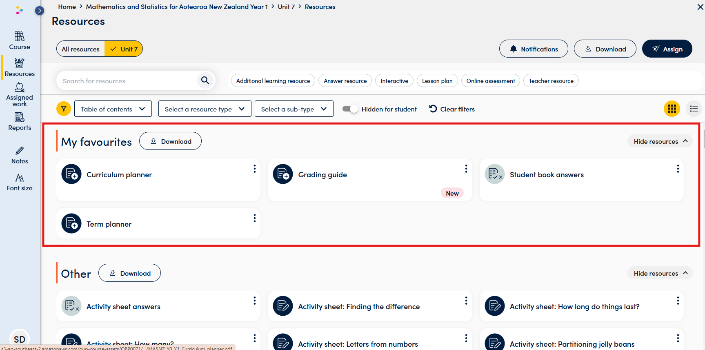The width and height of the screenshot is (705, 350).
Task: Select the All resources tab
Action: (x=81, y=49)
